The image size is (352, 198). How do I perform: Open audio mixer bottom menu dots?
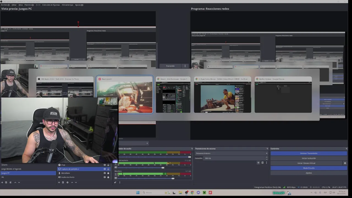(x=120, y=182)
